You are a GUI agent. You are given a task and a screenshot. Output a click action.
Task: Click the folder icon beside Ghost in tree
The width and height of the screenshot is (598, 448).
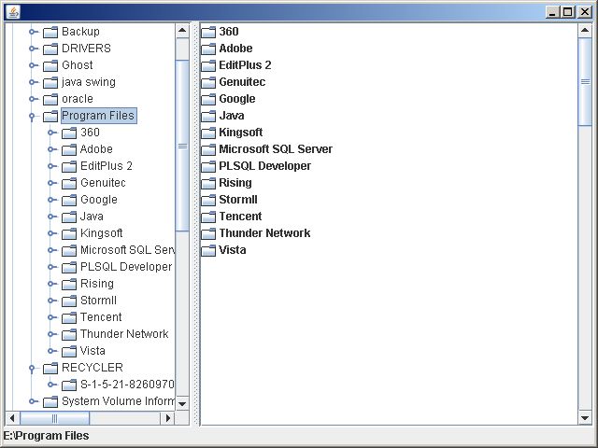click(50, 65)
